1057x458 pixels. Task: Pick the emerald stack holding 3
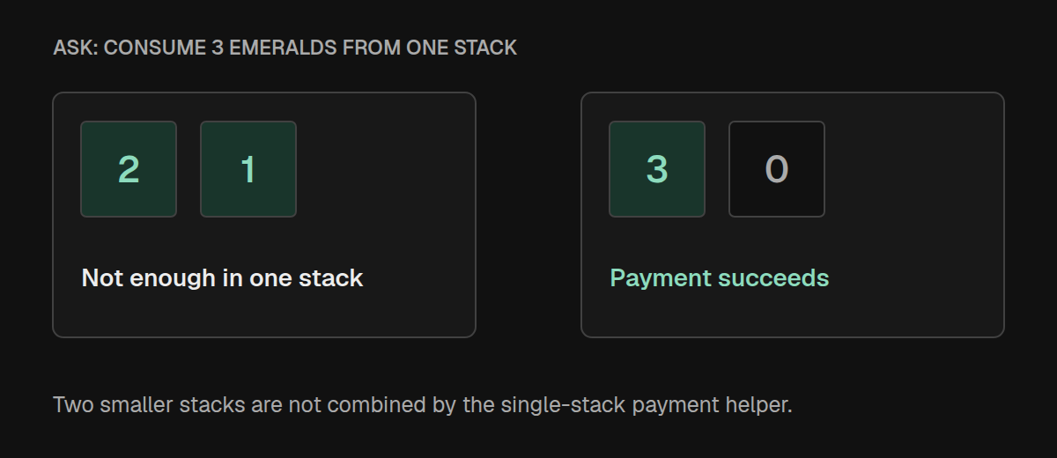[x=657, y=169]
